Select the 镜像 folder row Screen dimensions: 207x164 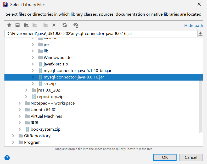tap(104, 123)
